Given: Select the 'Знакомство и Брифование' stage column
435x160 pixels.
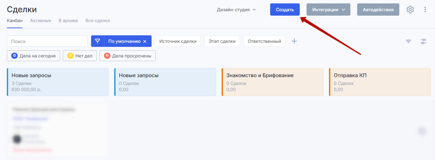Looking at the screenshot, I should (272, 82).
